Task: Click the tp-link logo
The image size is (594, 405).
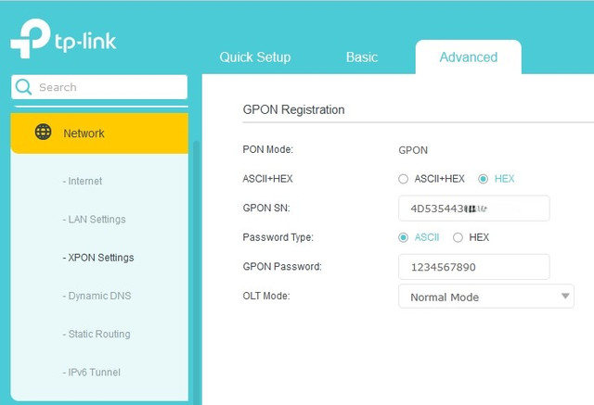Action: tap(63, 38)
